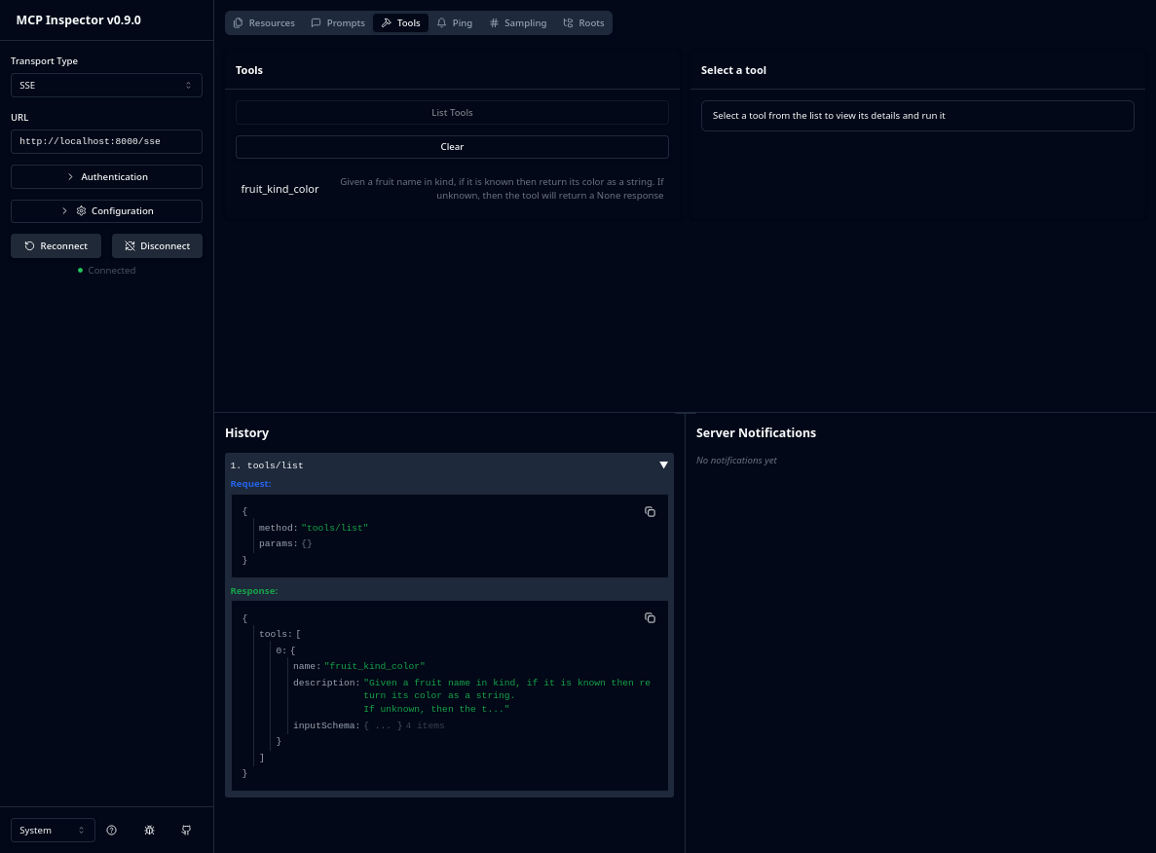1156x853 pixels.
Task: Expand the Configuration section
Action: [106, 211]
